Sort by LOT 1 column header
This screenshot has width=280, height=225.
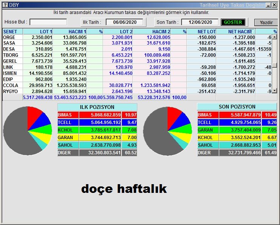click(38, 31)
